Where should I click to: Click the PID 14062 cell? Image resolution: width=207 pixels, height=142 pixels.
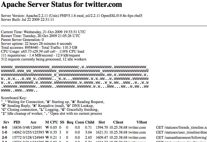click(x=17, y=133)
